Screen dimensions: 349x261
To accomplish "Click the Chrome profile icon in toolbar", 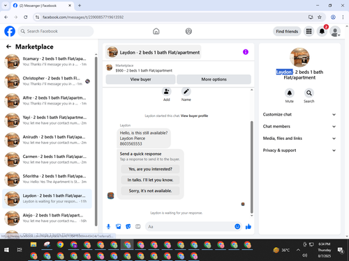I will click(333, 17).
